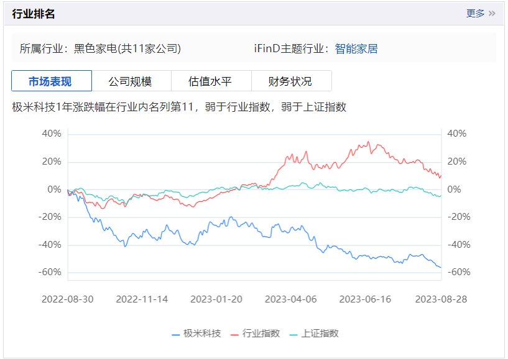Show the 财务状况 tab
This screenshot has height=359, width=508.
tap(290, 81)
